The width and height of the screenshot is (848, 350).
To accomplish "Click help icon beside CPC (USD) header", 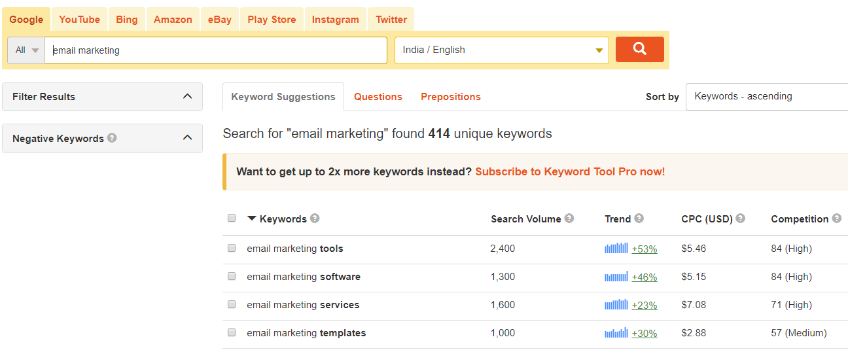I will [x=741, y=219].
